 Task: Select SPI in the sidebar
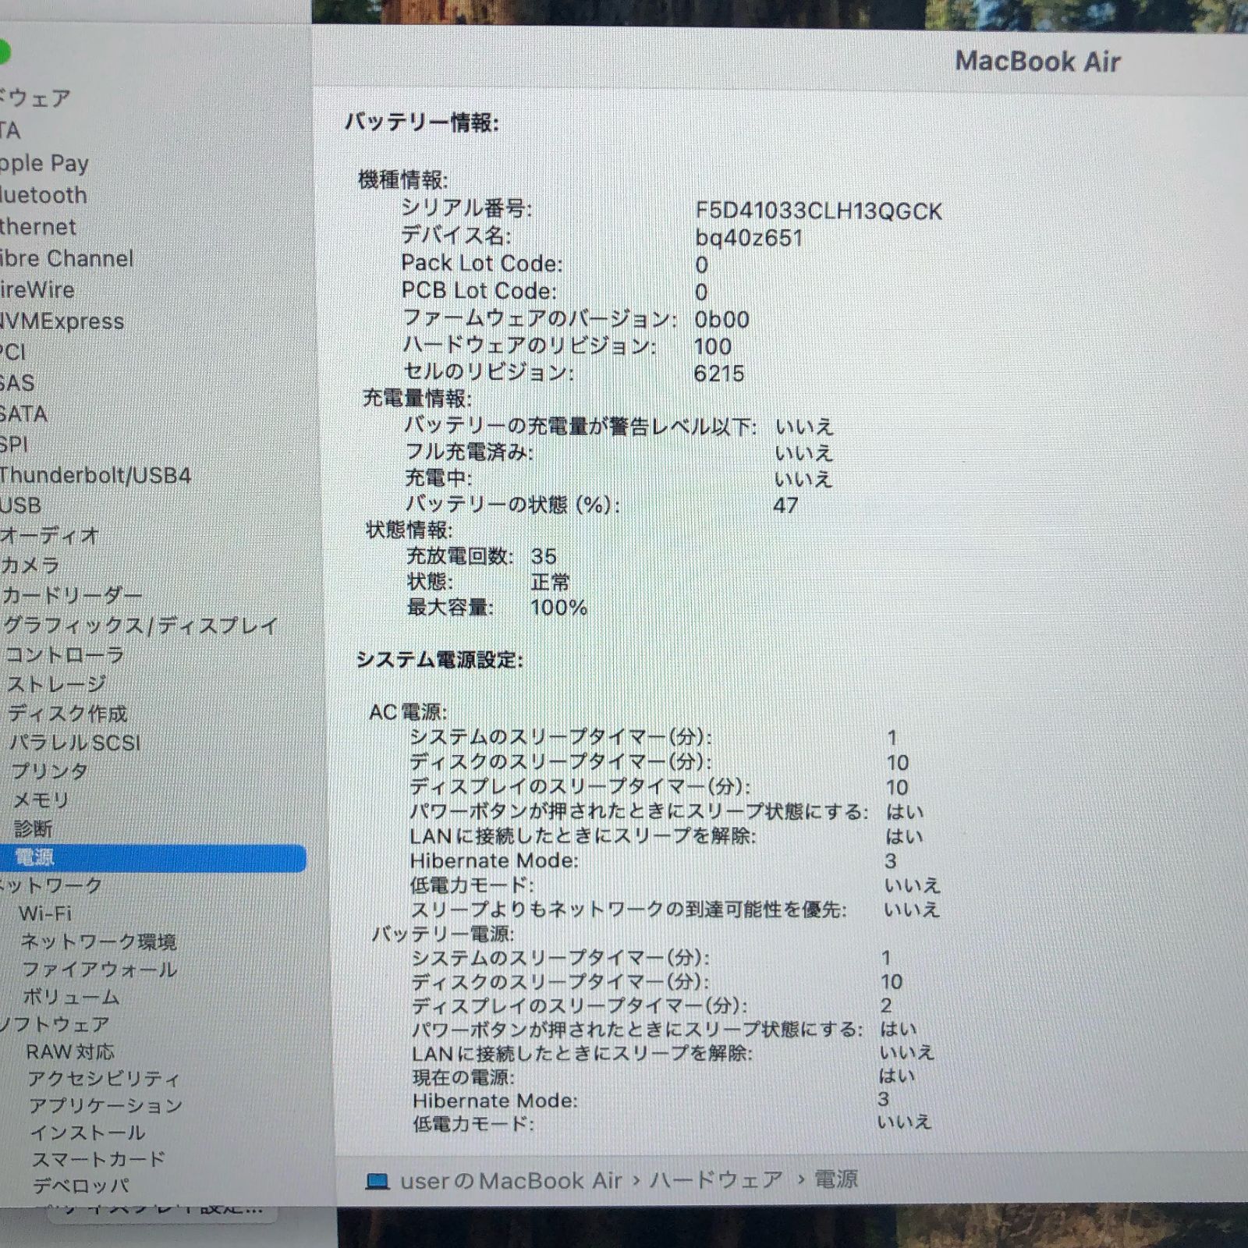coord(14,445)
